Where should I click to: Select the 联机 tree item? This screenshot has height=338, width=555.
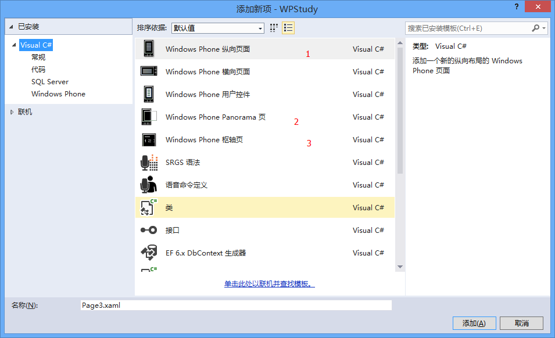click(x=25, y=112)
